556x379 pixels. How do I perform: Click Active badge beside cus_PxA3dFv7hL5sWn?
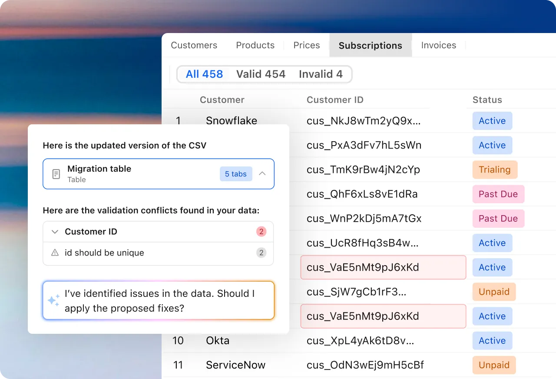coord(492,145)
